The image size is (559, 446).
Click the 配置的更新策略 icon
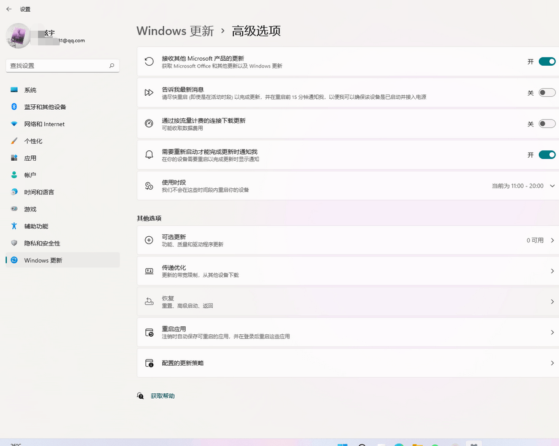149,363
